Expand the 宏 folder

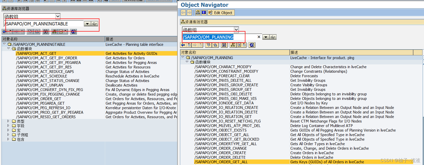8,130
